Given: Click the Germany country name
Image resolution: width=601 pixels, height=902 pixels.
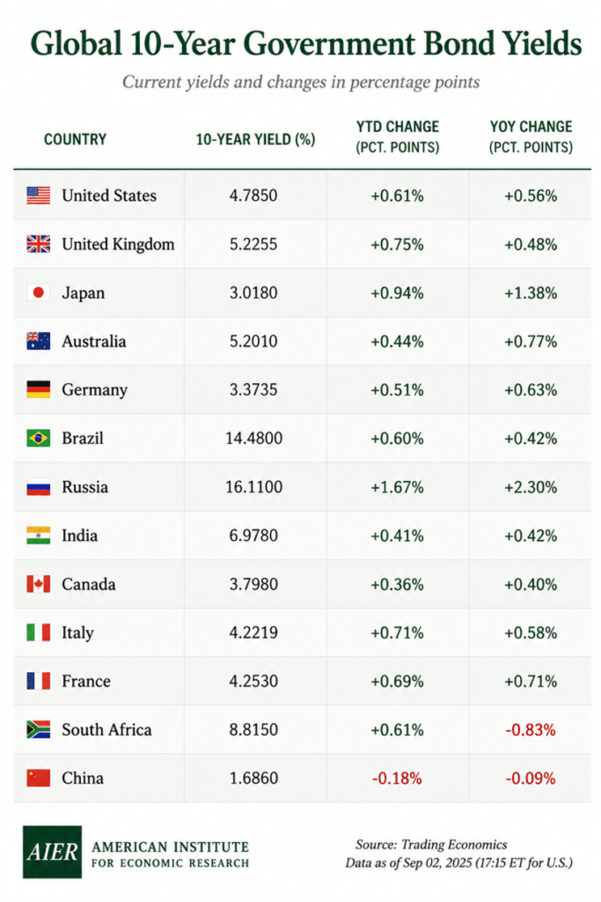Looking at the screenshot, I should [x=95, y=390].
